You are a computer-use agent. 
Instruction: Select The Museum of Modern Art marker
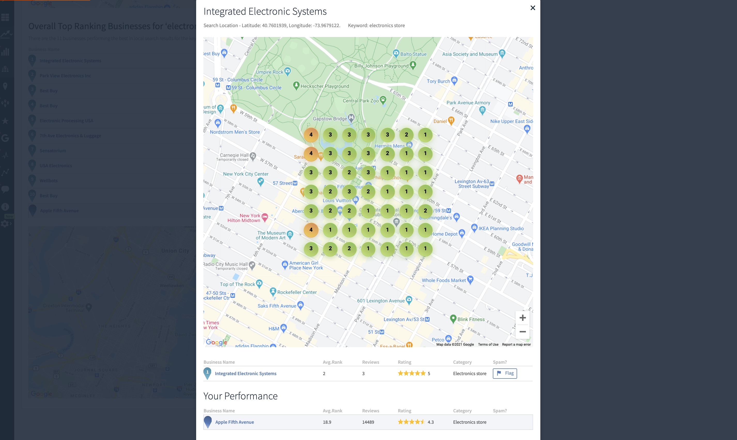pos(290,235)
